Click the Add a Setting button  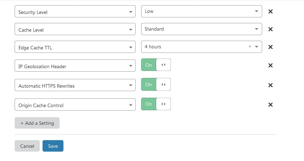click(37, 123)
